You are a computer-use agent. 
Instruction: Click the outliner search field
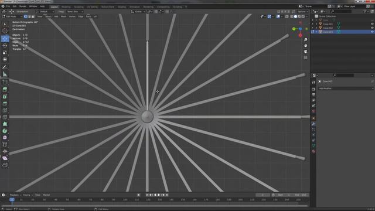pyautogui.click(x=341, y=11)
